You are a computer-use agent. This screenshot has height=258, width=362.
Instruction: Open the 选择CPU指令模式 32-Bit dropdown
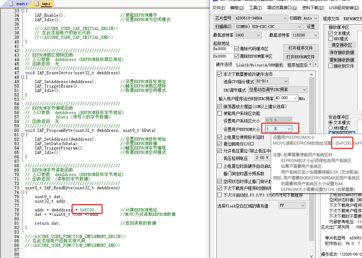272,81
